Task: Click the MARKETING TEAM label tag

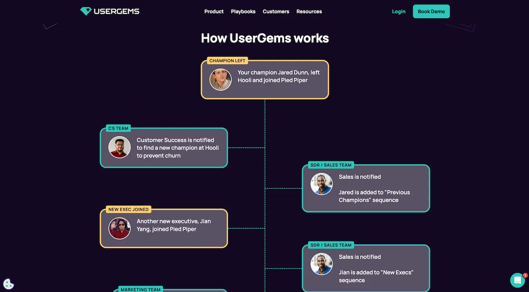Action: [x=141, y=289]
